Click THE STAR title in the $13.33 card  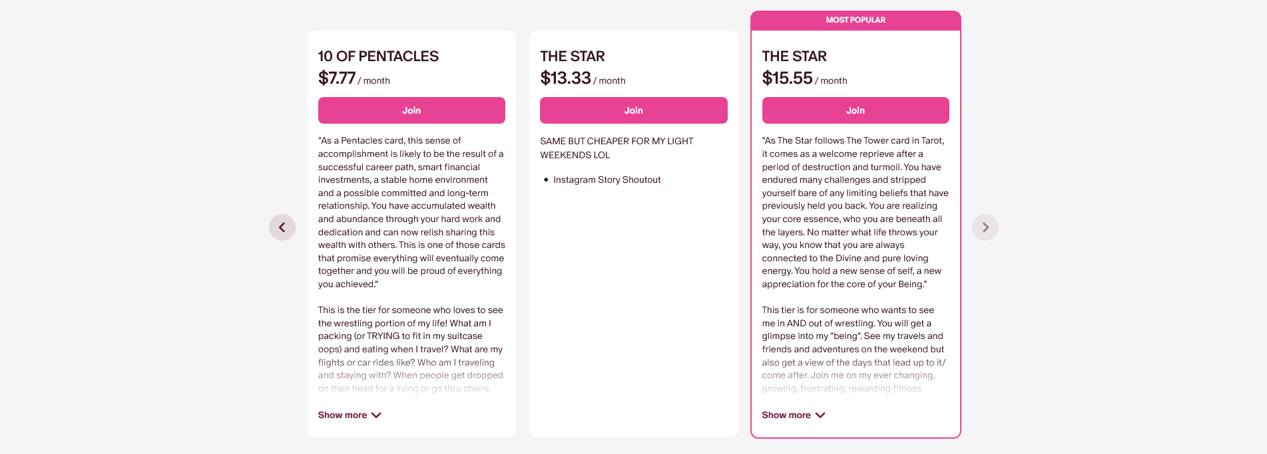coord(573,57)
